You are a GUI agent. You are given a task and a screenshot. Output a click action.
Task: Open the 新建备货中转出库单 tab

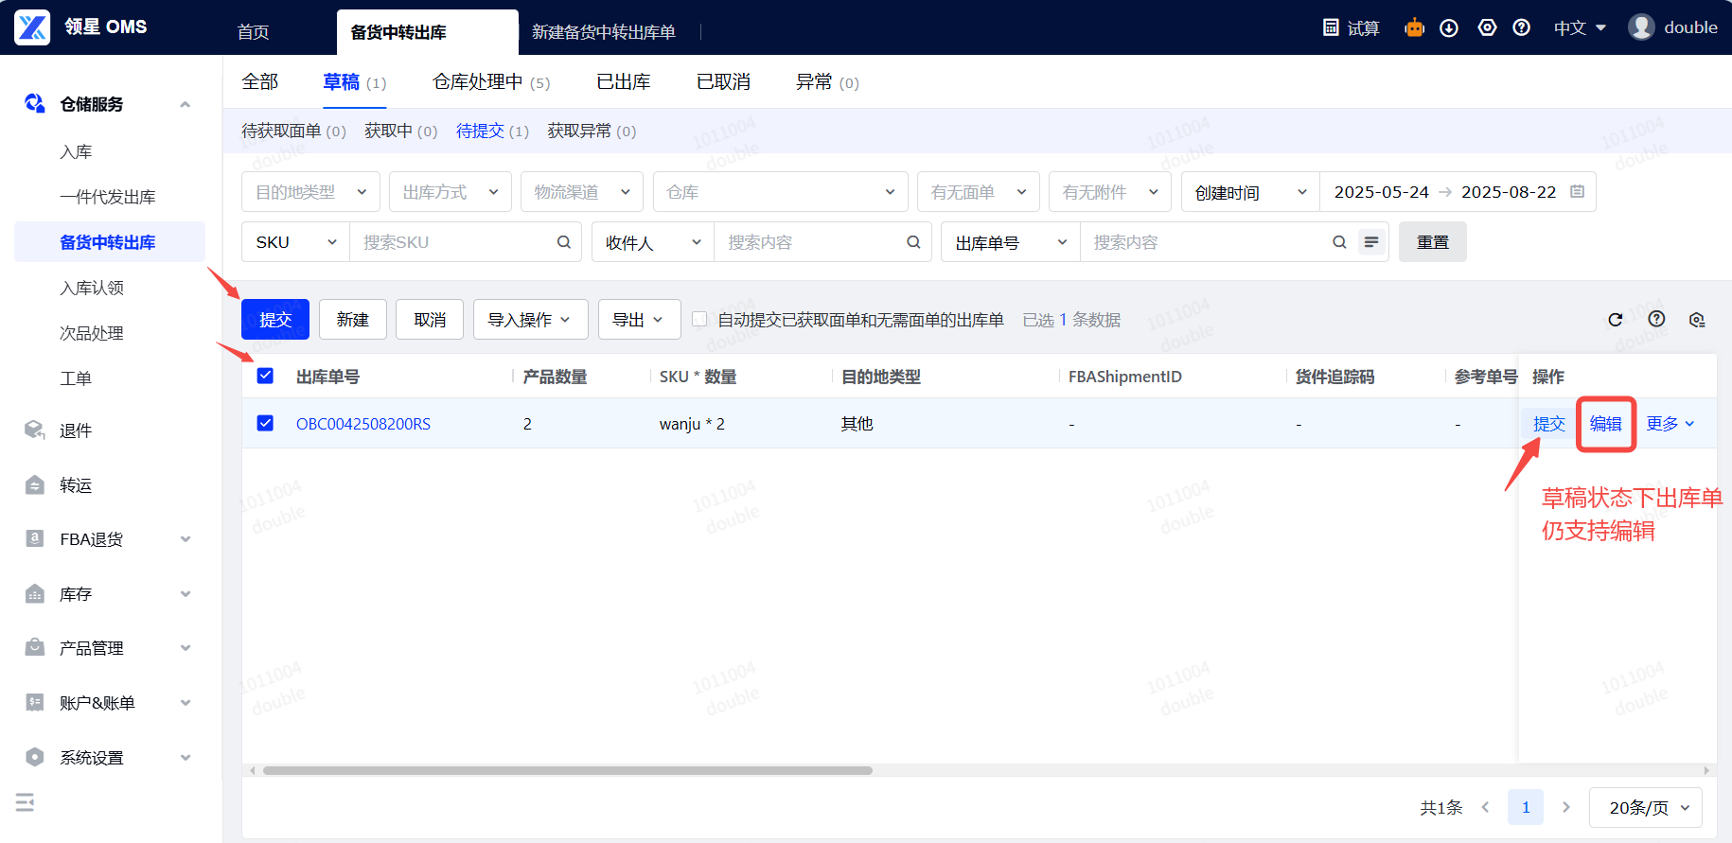point(603,32)
